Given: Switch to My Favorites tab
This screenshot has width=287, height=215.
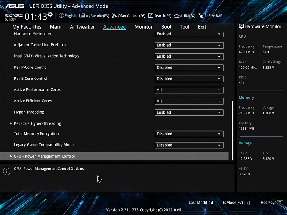Looking at the screenshot, I should pyautogui.click(x=27, y=27).
